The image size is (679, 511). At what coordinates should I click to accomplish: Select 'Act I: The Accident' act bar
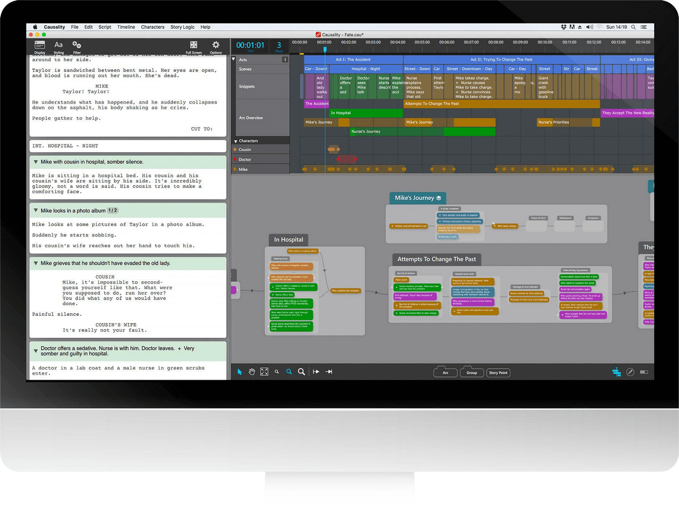353,59
